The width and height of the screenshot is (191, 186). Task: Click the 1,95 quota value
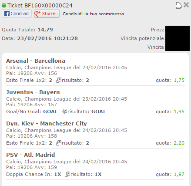[x=179, y=112]
